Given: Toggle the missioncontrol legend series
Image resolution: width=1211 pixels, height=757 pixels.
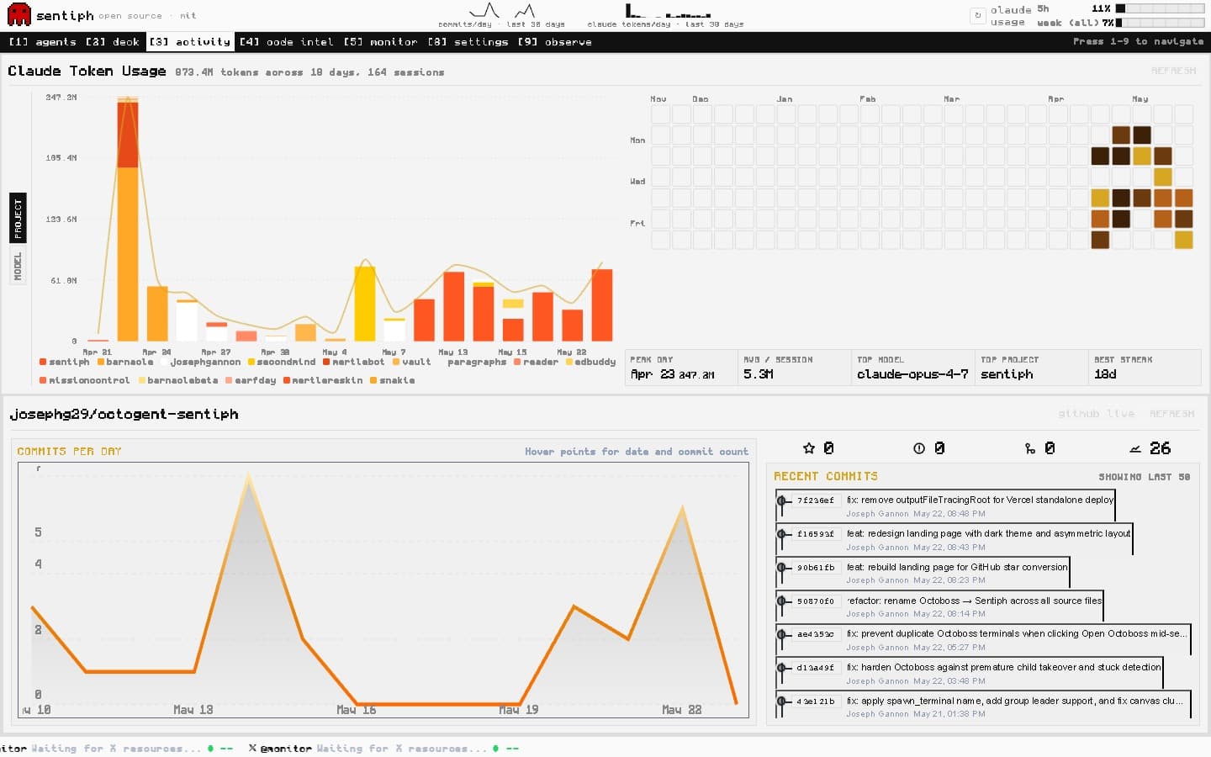Looking at the screenshot, I should click(x=85, y=380).
